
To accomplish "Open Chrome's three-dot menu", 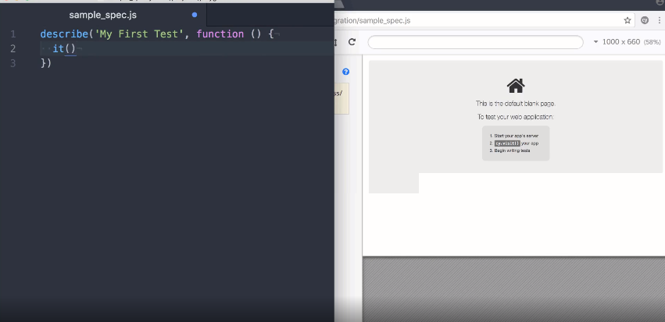I will coord(660,20).
